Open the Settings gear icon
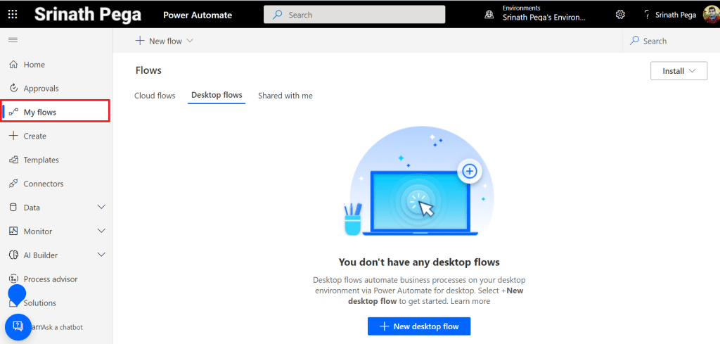The height and width of the screenshot is (344, 720). click(620, 15)
